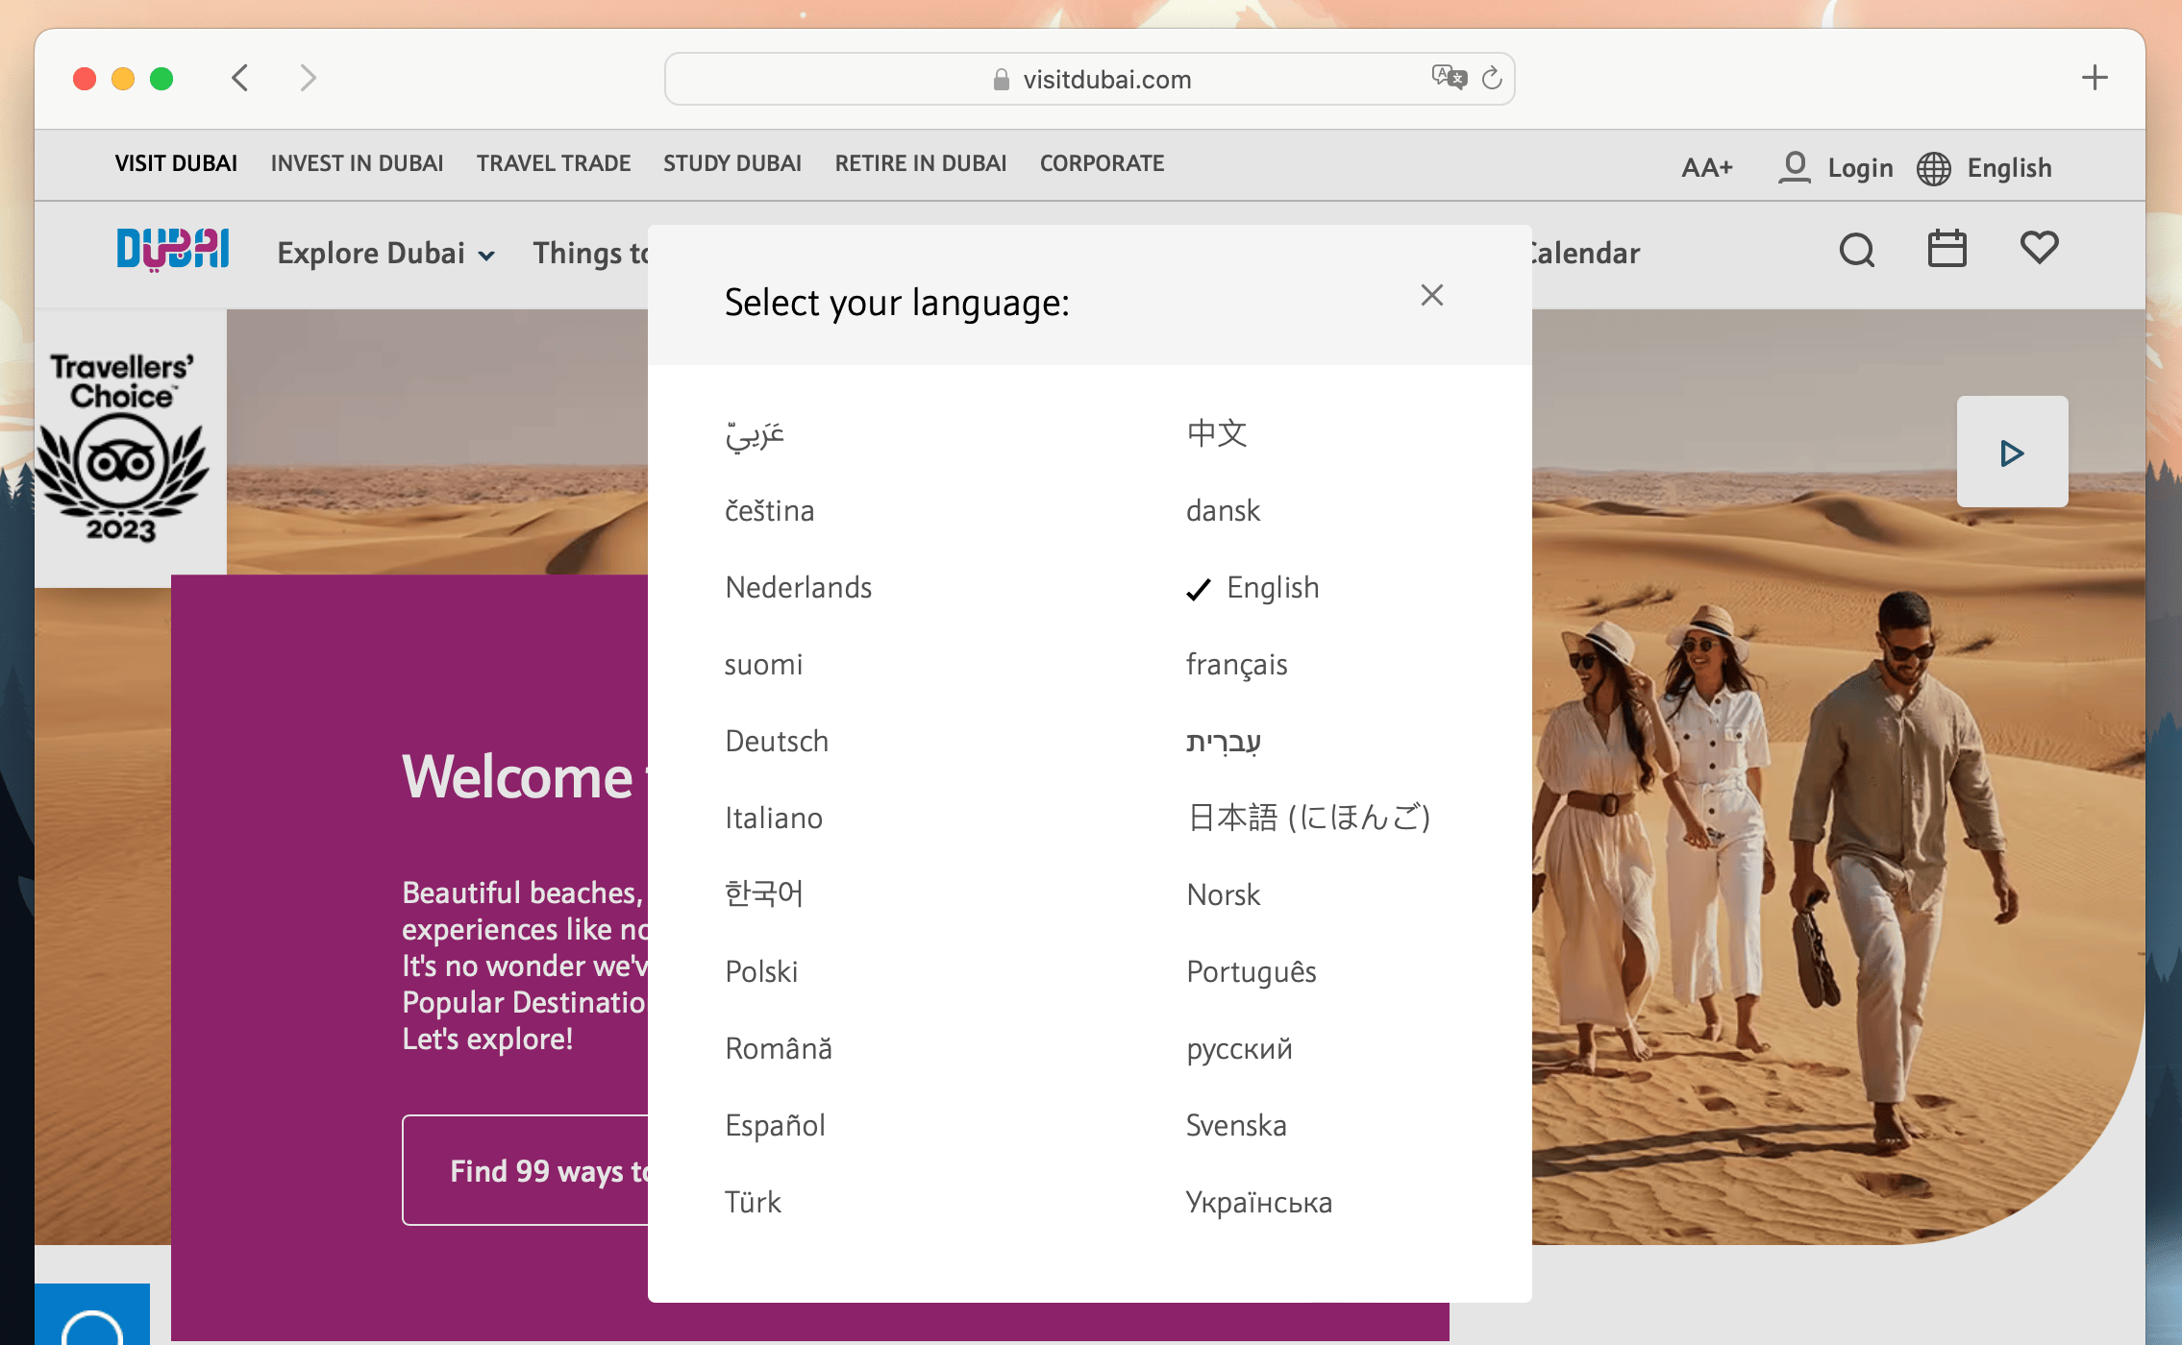Open the VISIT DUBAI tab

[176, 163]
